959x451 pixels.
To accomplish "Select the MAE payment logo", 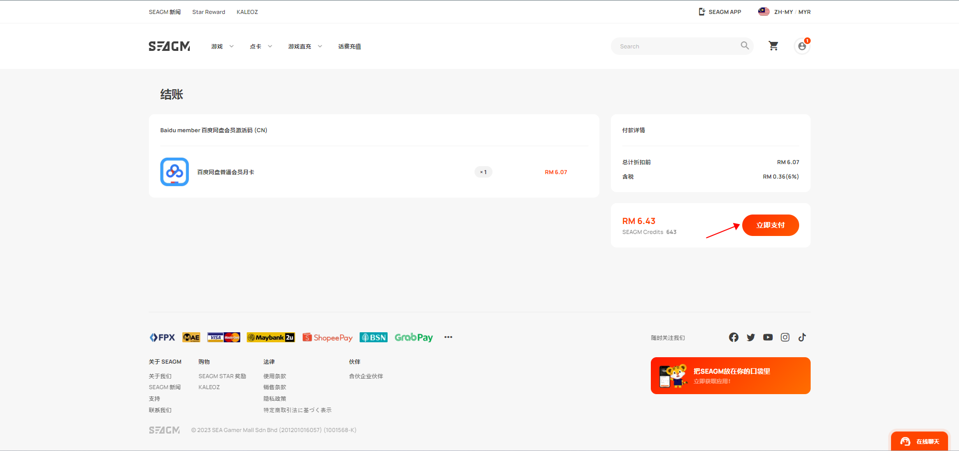I will 191,338.
